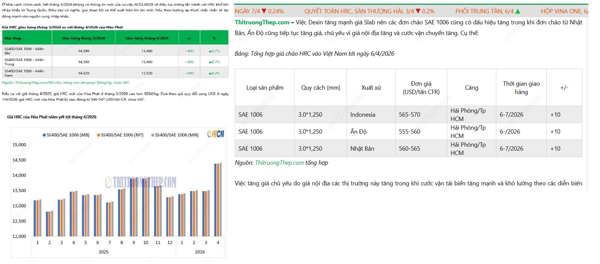Screen dimensions: 600x264
Task: Open the ThitruongThep.com link starting the article
Action: [262, 22]
